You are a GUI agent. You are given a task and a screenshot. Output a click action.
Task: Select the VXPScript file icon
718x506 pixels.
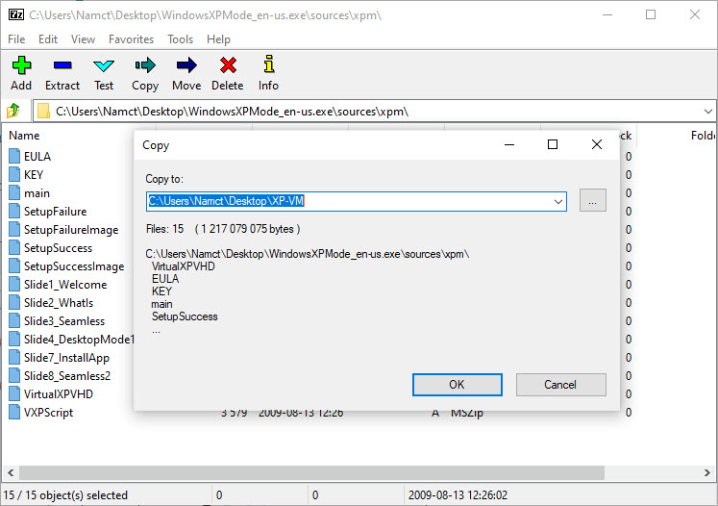point(14,413)
